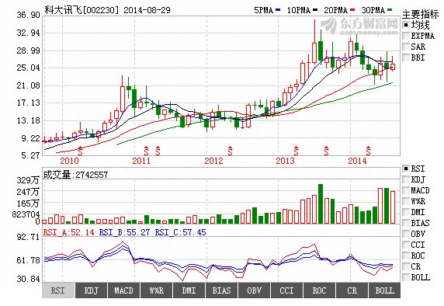Check the BBI indicator option
This screenshot has height=306, width=444.
406,57
